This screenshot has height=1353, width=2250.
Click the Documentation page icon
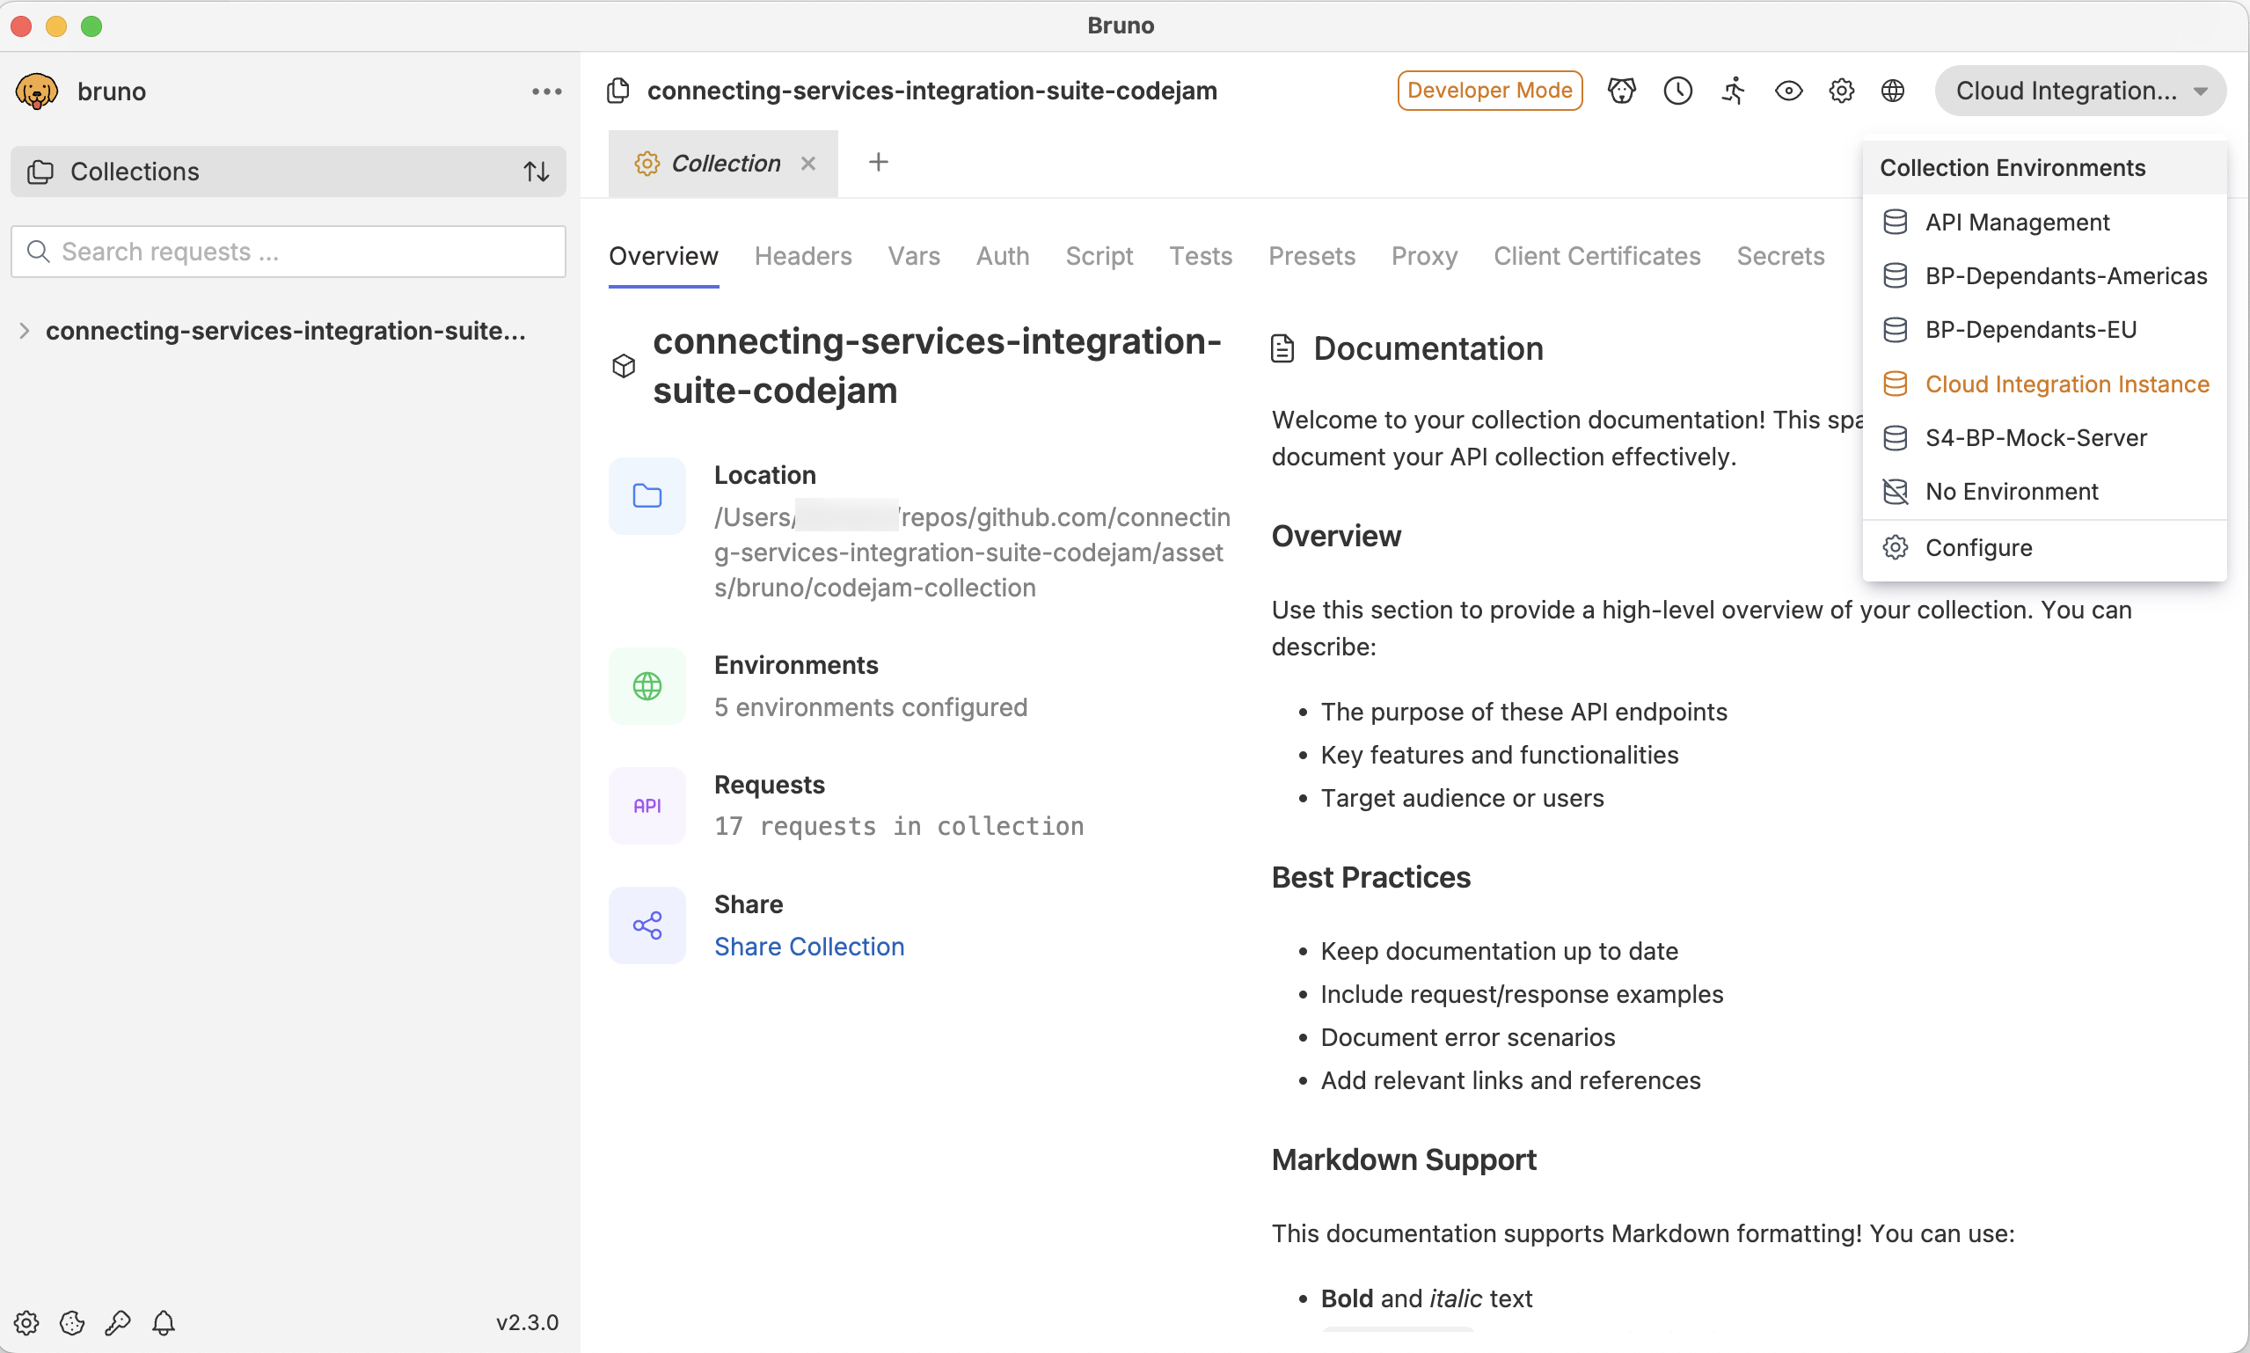(x=1283, y=348)
